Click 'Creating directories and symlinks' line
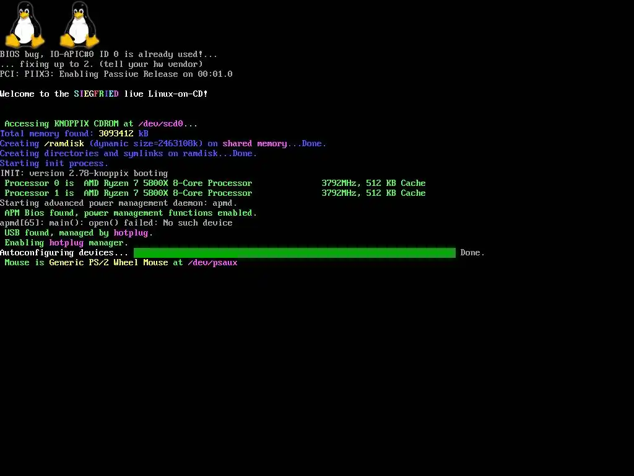 click(x=129, y=154)
